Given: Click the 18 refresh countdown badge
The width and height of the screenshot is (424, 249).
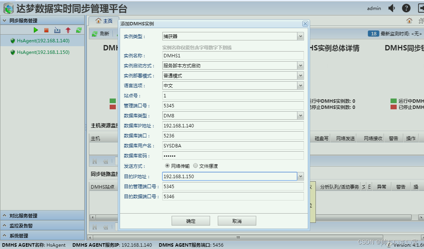Looking at the screenshot, I should (374, 33).
